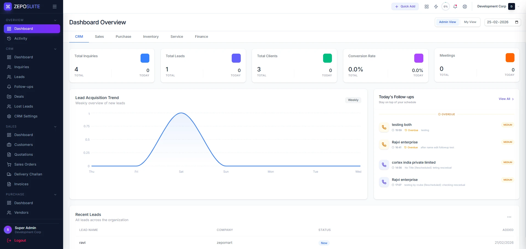Open the Quick Add menu
The width and height of the screenshot is (526, 249).
[x=405, y=6]
